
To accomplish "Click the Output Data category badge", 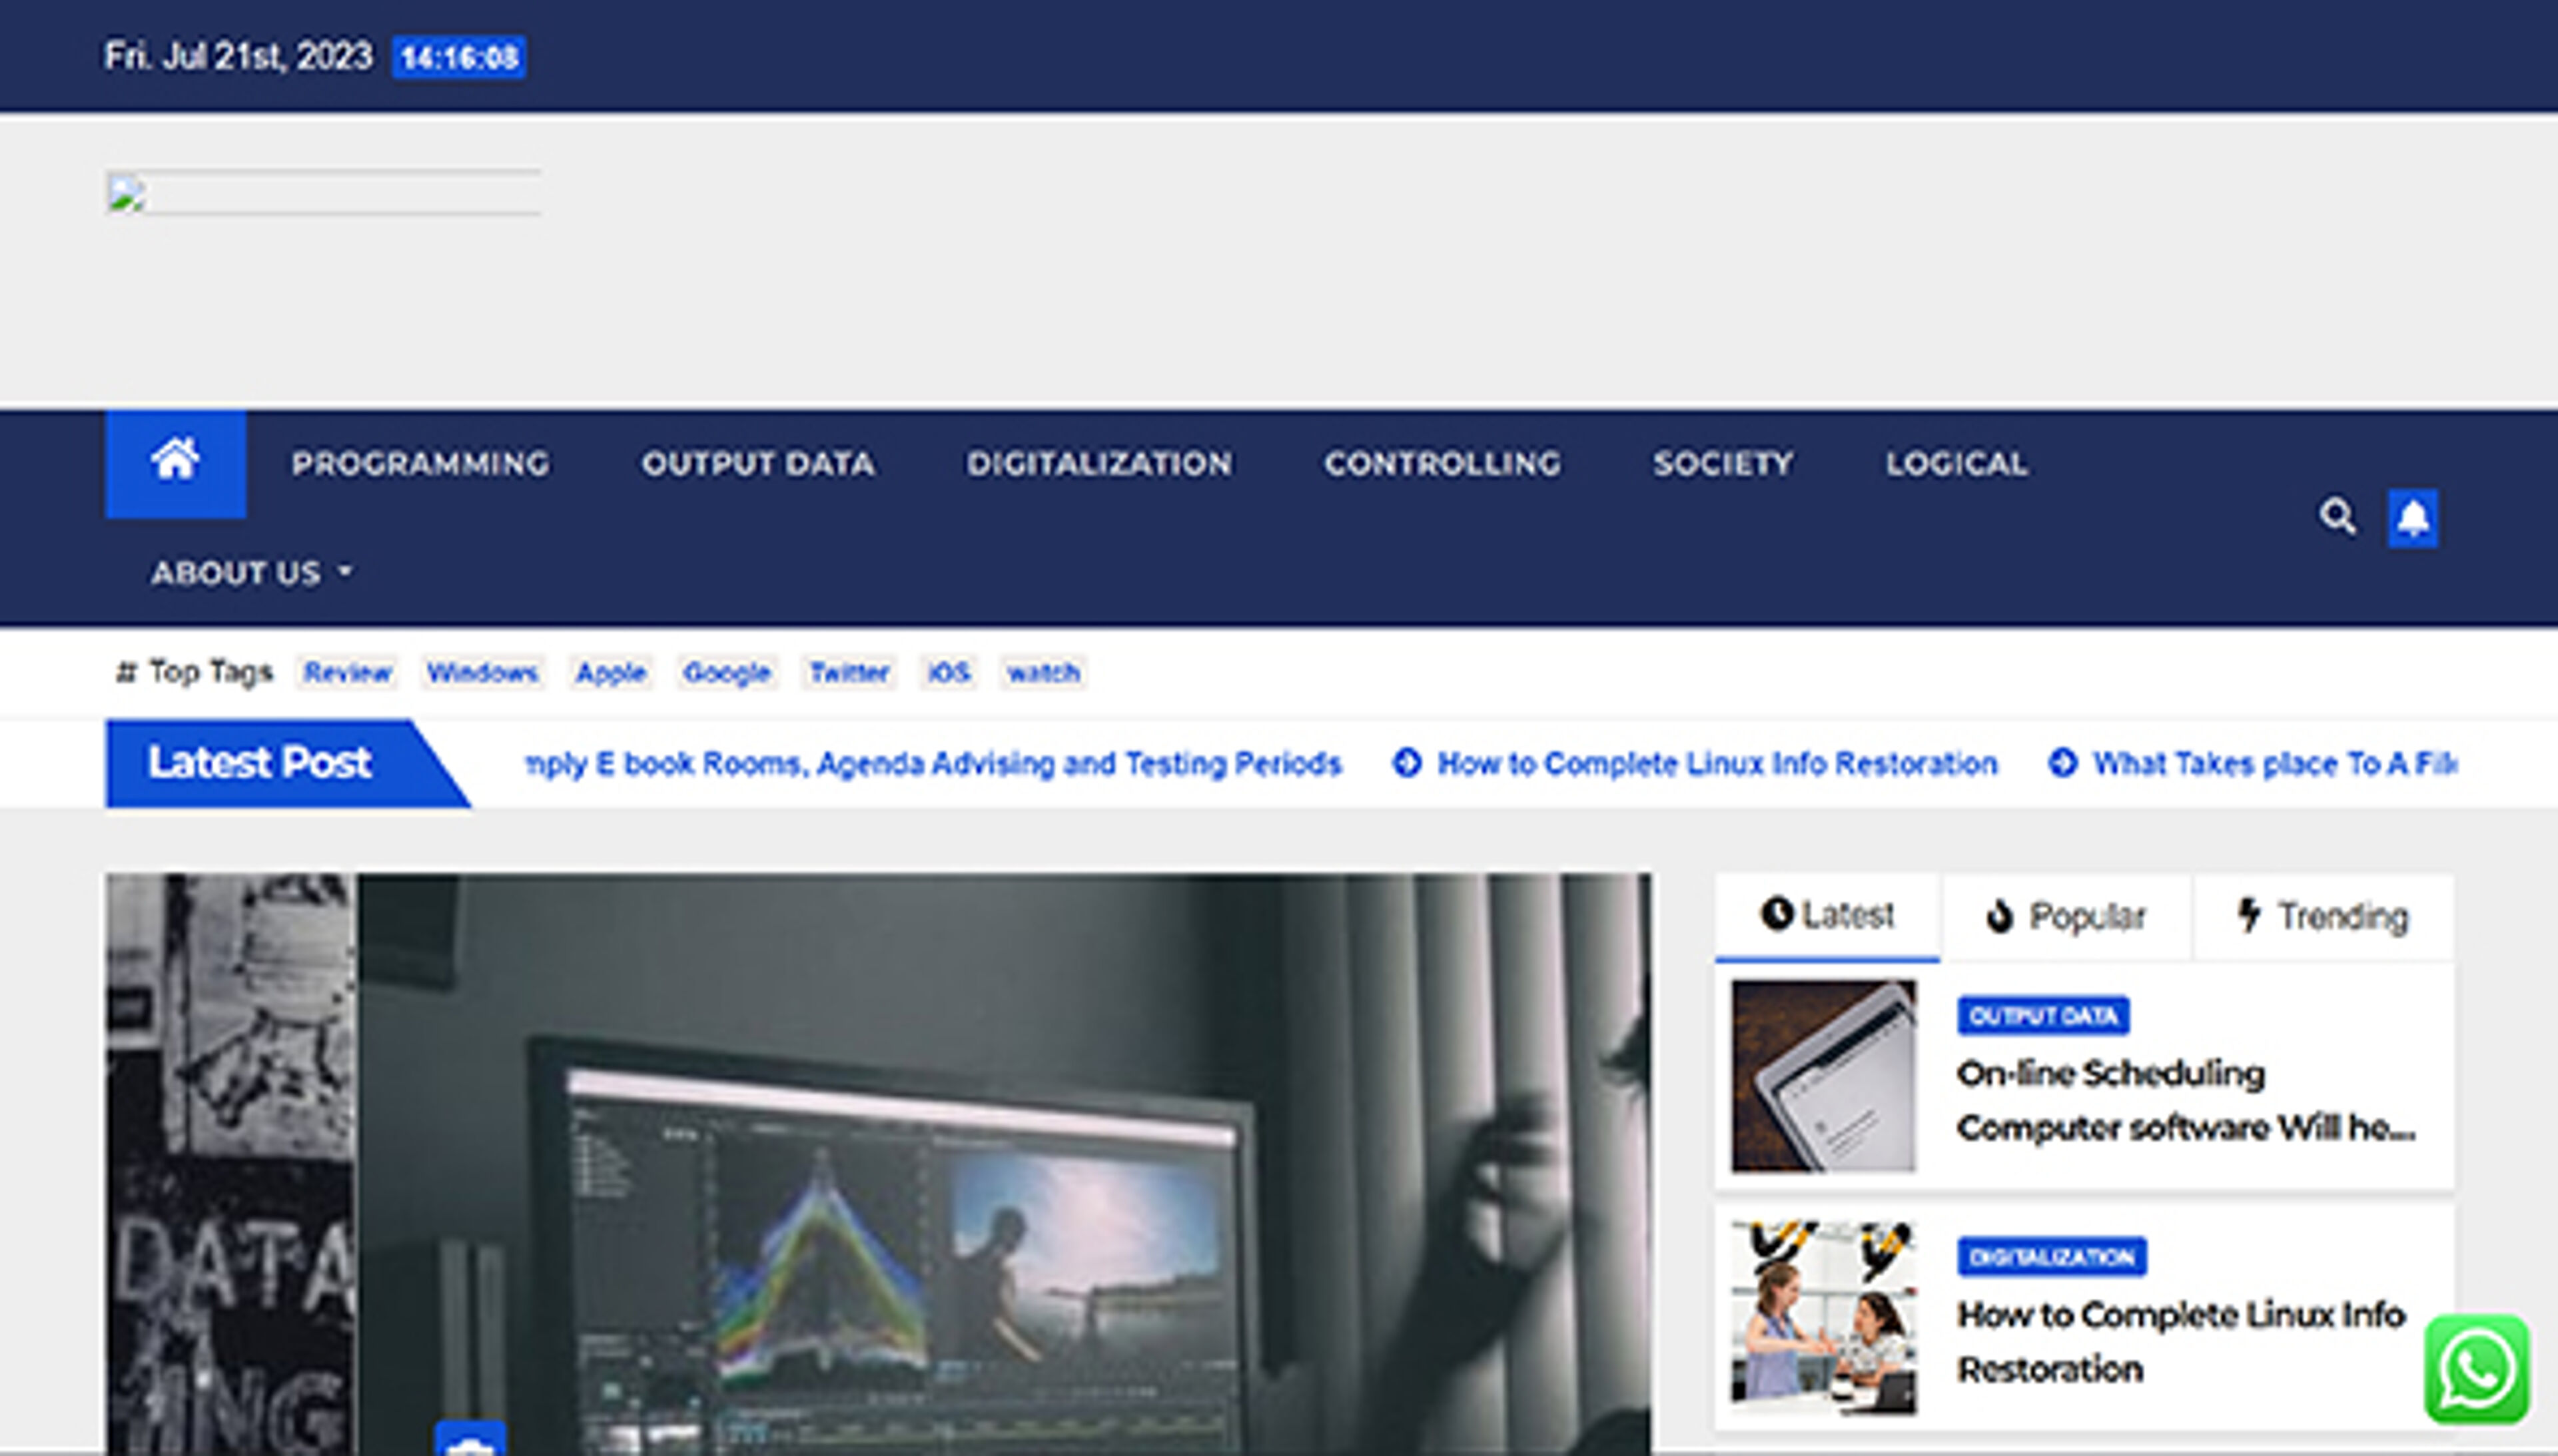I will click(x=2042, y=1016).
